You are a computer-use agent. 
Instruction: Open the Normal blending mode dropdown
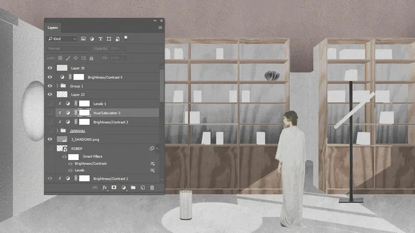tap(69, 48)
